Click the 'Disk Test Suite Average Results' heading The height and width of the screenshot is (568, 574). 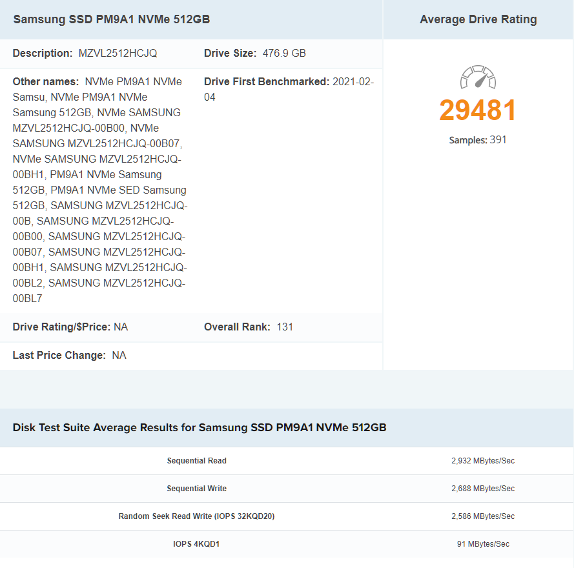(200, 427)
